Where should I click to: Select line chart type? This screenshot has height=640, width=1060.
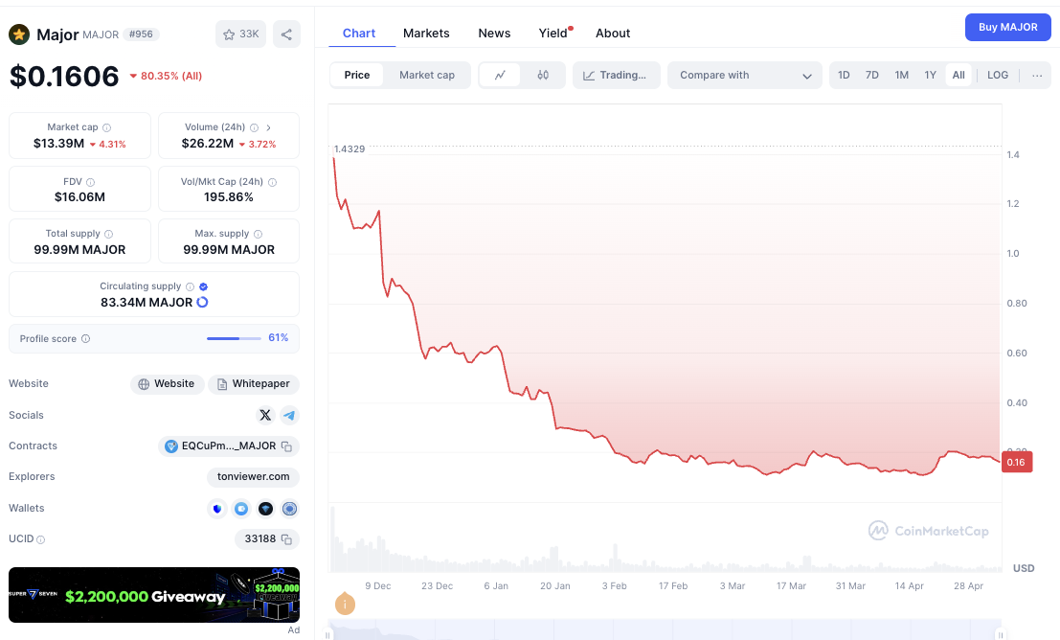click(x=500, y=75)
